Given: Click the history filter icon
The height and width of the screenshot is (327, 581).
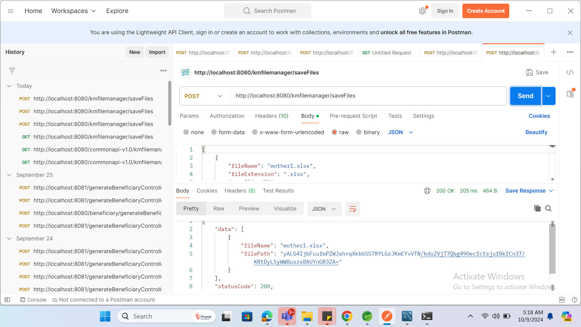Looking at the screenshot, I should pyautogui.click(x=12, y=71).
